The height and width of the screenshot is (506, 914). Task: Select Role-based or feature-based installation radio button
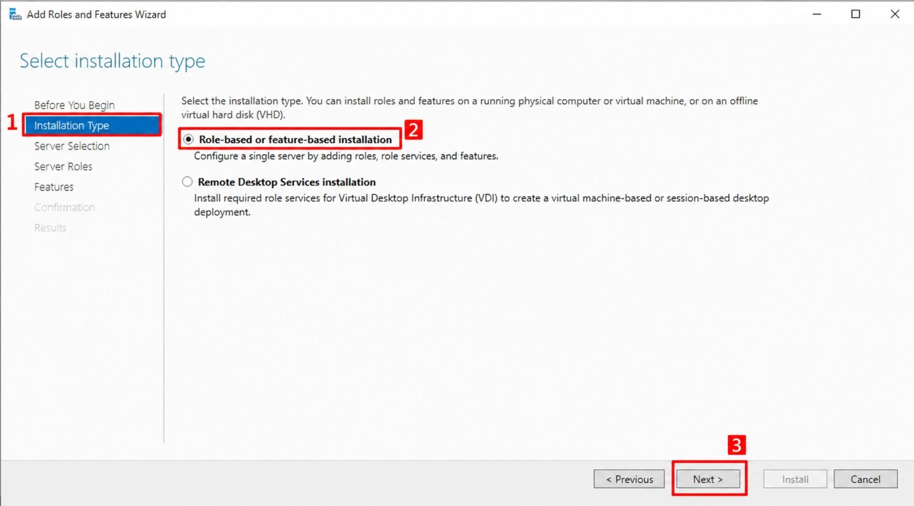[188, 139]
